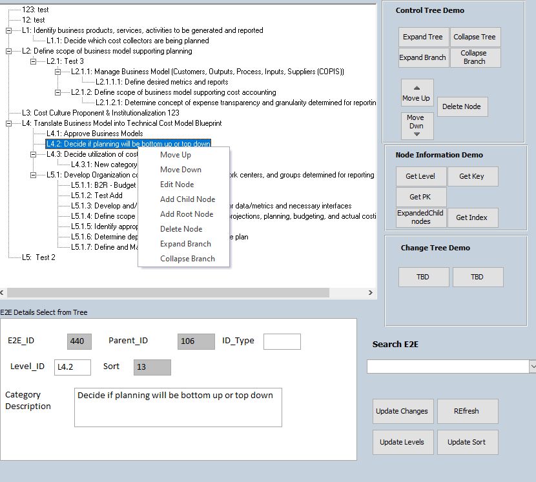This screenshot has width=536, height=482.
Task: Select the highlighted L4.2 Decide if planning node
Action: pos(129,144)
